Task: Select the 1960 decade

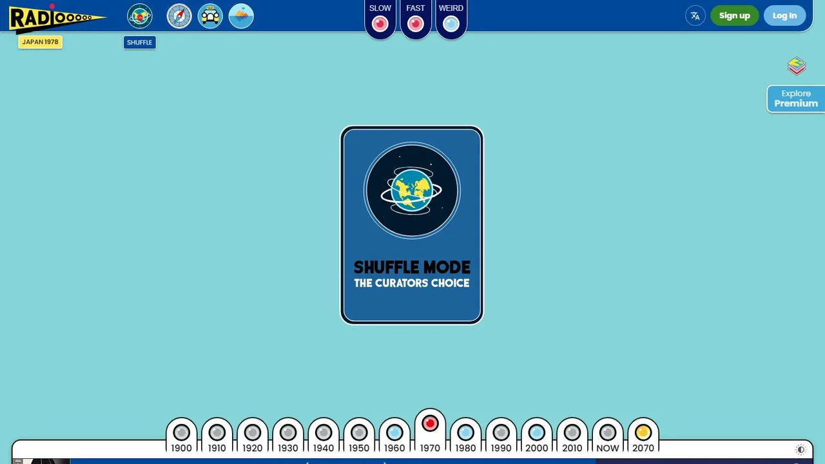Action: (x=394, y=436)
